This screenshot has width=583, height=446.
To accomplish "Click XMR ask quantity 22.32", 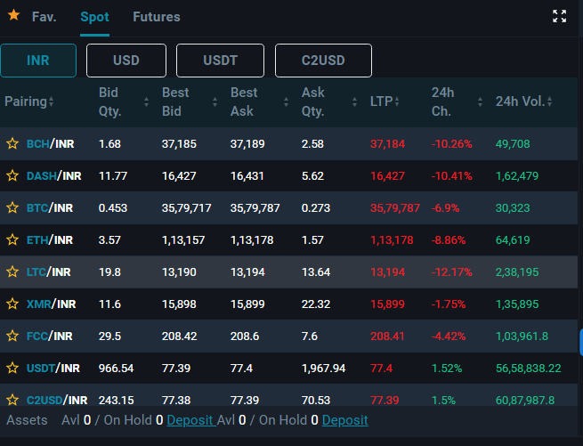I will click(316, 304).
